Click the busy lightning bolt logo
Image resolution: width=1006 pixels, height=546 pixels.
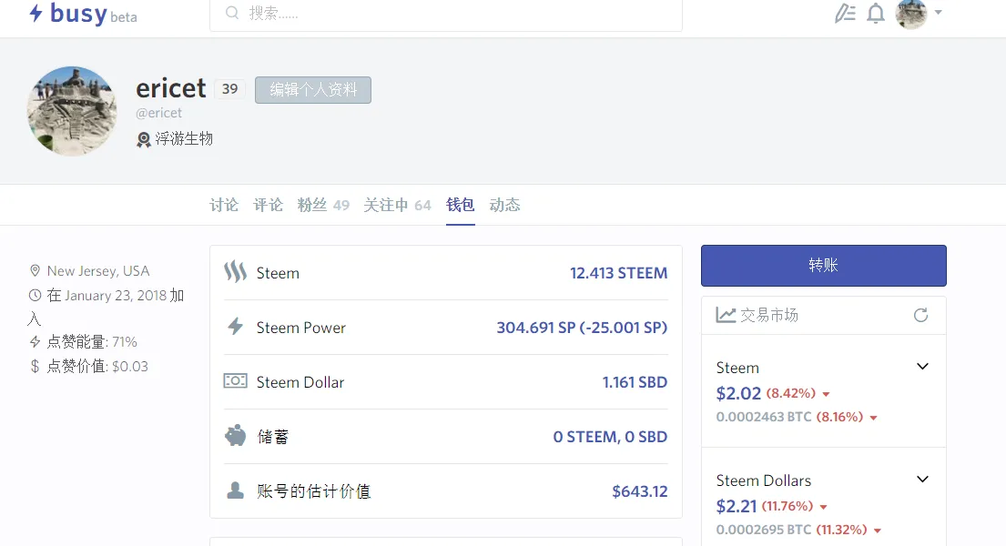(x=36, y=12)
